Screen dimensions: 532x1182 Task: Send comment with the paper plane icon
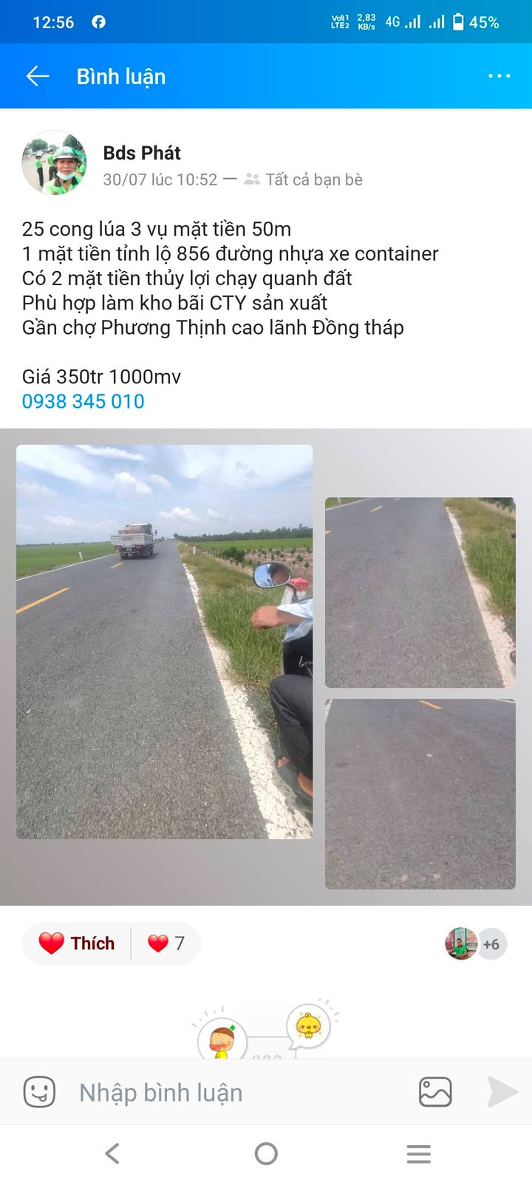502,1092
